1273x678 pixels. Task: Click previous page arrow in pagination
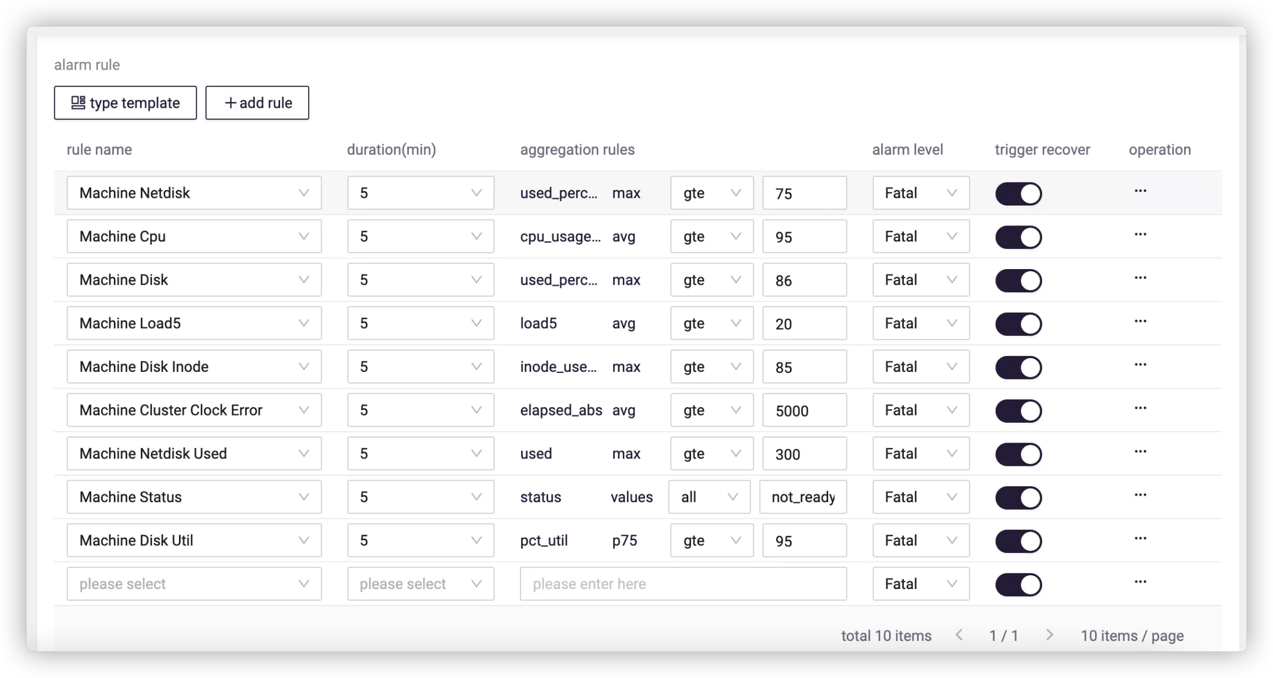coord(959,635)
